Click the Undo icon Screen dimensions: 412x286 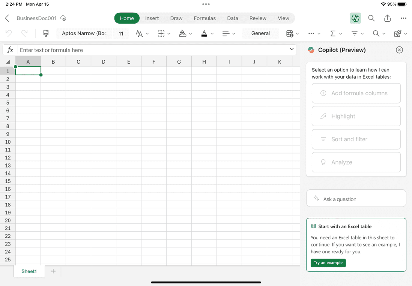8,33
